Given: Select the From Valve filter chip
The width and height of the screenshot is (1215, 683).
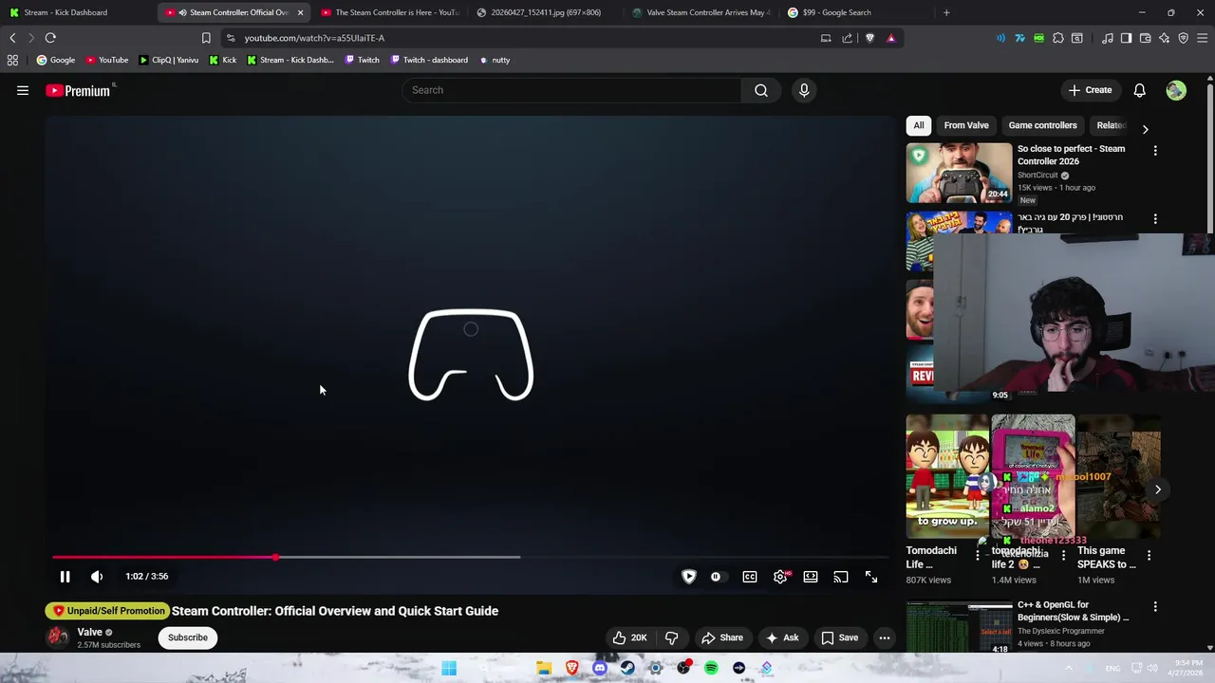Looking at the screenshot, I should [966, 125].
